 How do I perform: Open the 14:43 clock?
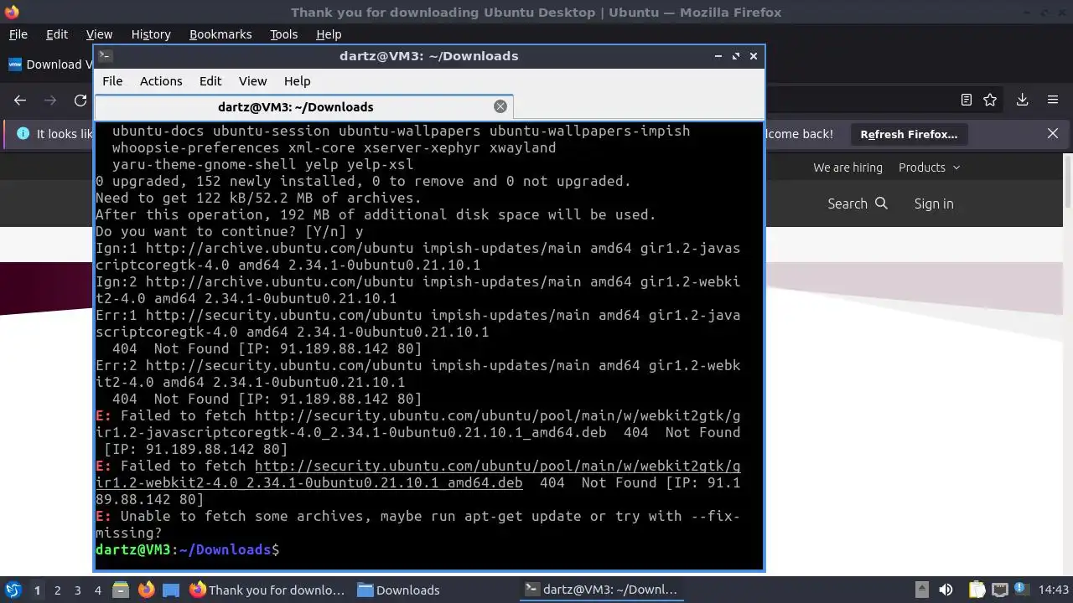tap(1054, 590)
